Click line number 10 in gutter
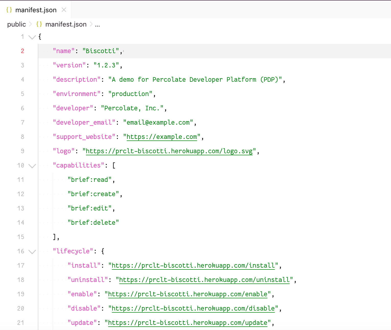 coord(21,166)
